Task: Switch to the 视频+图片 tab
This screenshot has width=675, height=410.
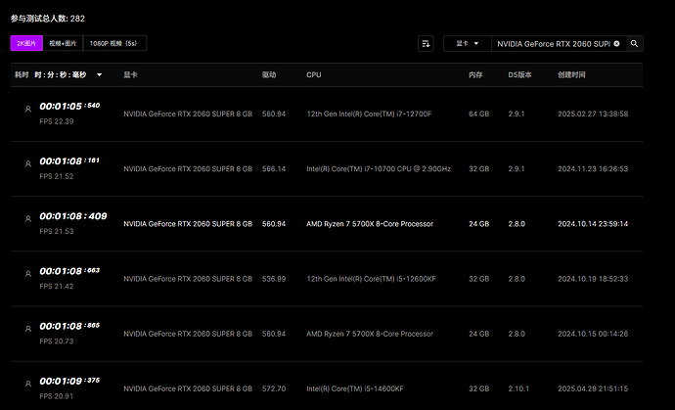Action: [63, 43]
